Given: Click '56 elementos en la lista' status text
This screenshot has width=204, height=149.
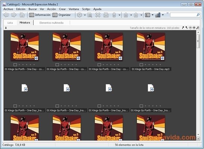Looking at the screenshot, I should coord(129,145).
